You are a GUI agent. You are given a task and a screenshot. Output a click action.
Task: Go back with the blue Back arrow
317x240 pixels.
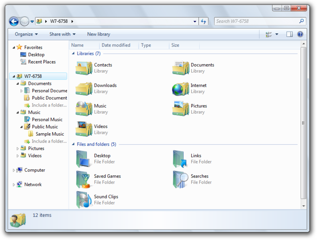click(x=14, y=21)
